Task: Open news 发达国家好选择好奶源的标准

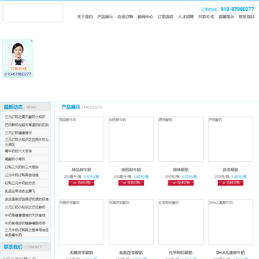Action: 27,199
